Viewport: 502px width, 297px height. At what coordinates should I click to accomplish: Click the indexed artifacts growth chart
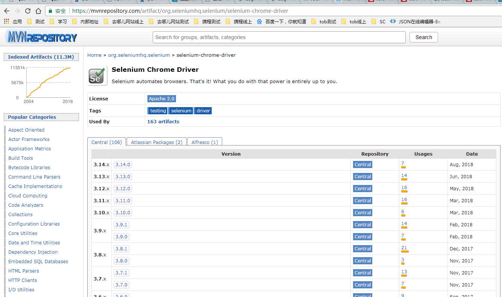(41, 84)
